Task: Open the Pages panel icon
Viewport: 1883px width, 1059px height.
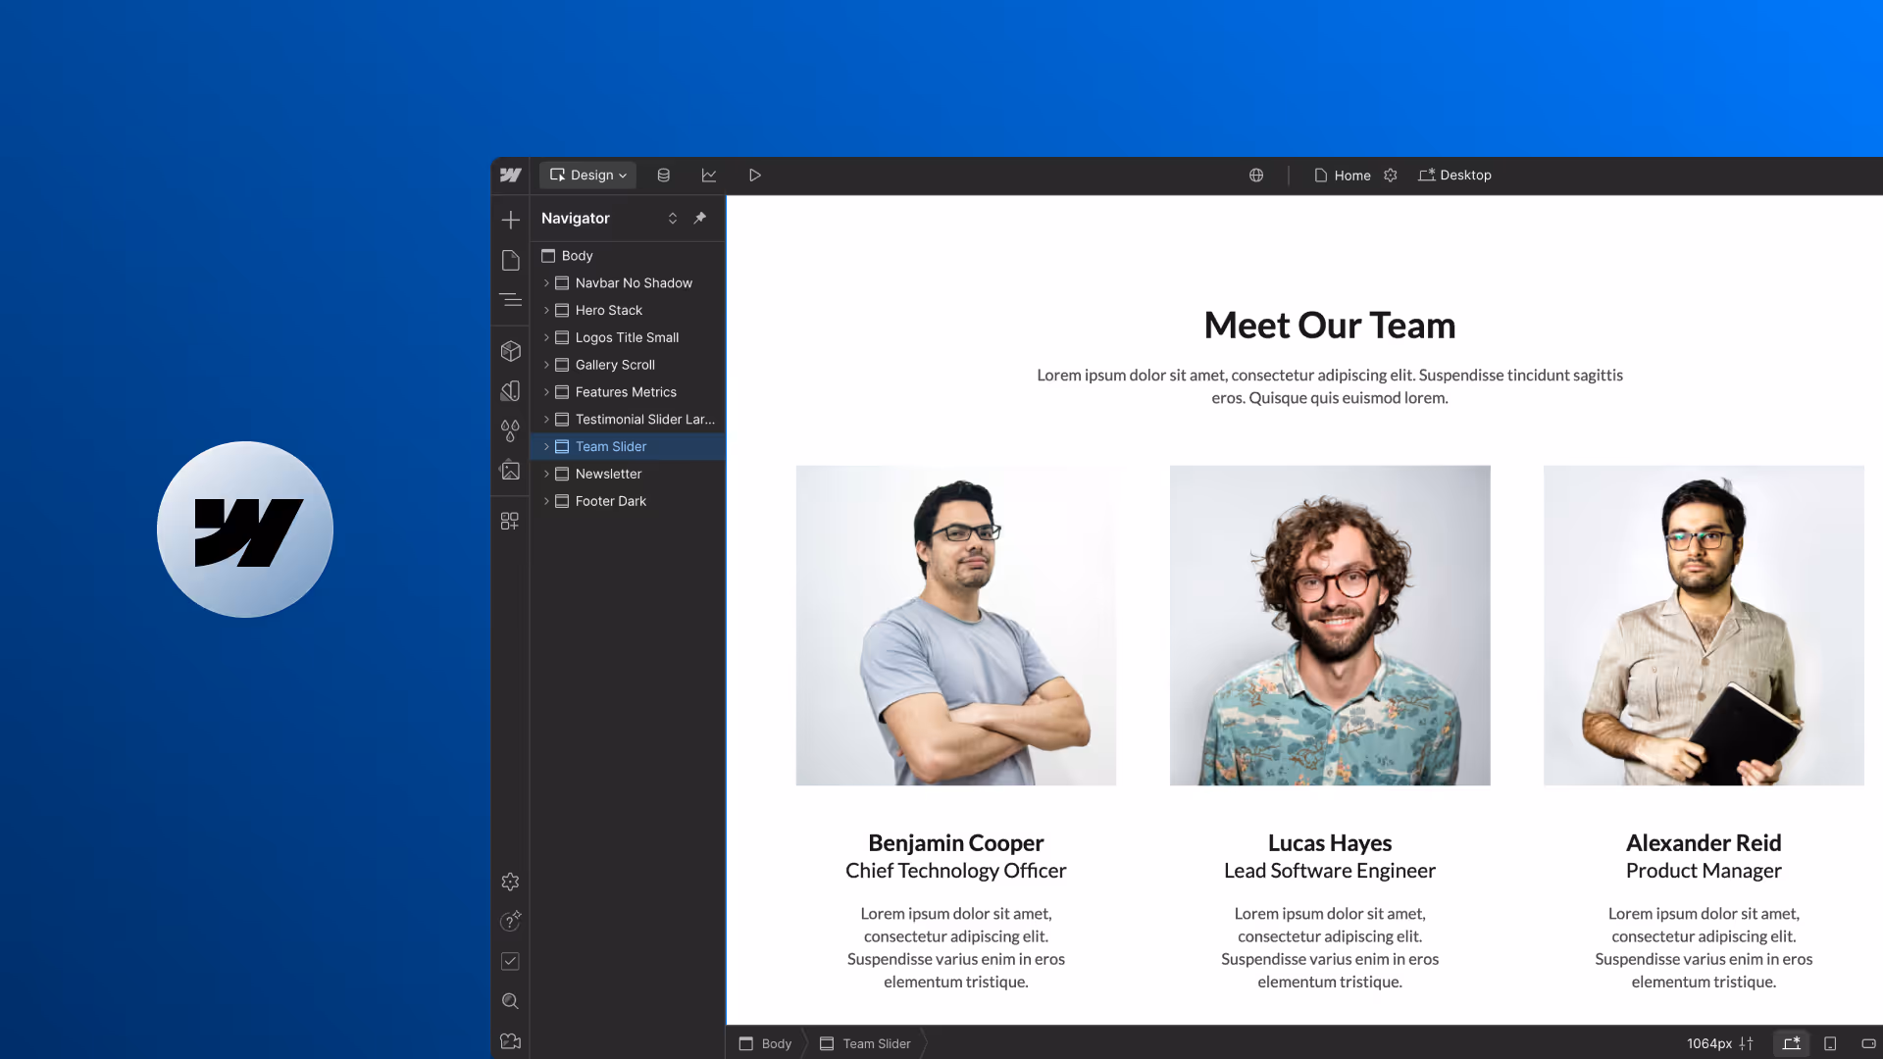Action: click(510, 260)
